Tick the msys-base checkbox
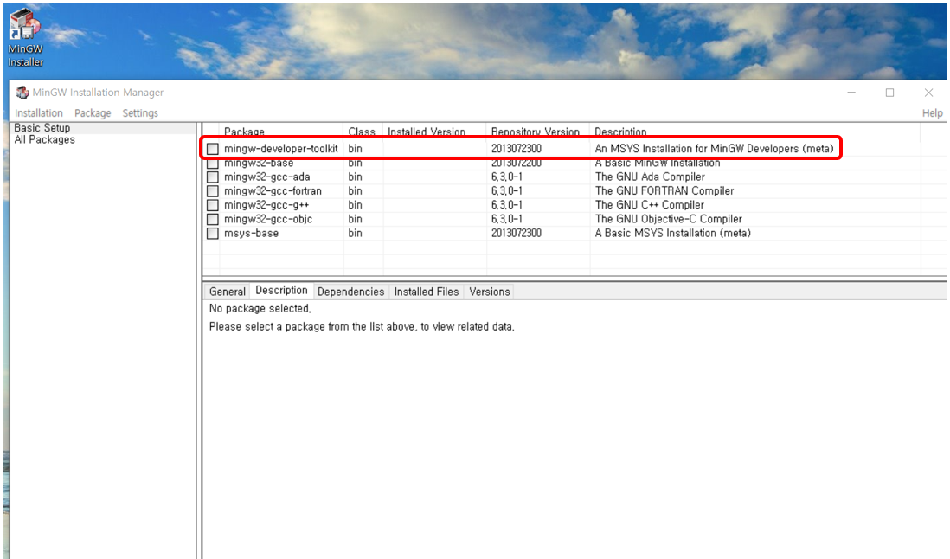950x559 pixels. (x=213, y=233)
